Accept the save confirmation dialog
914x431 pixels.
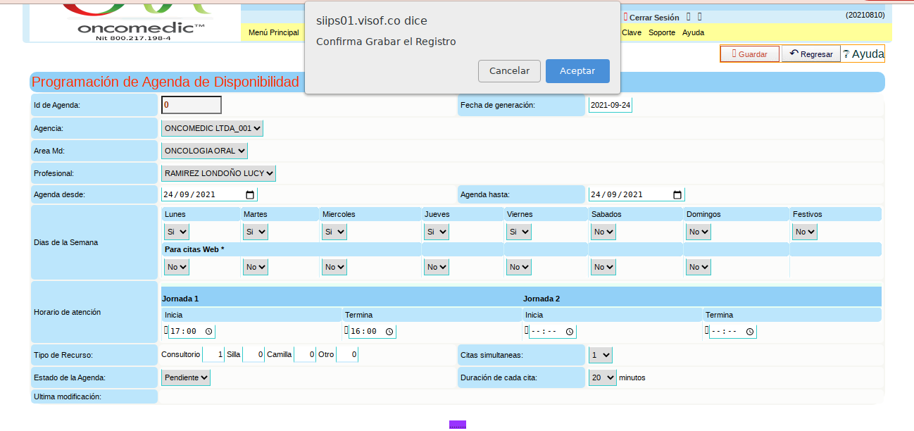(x=577, y=71)
